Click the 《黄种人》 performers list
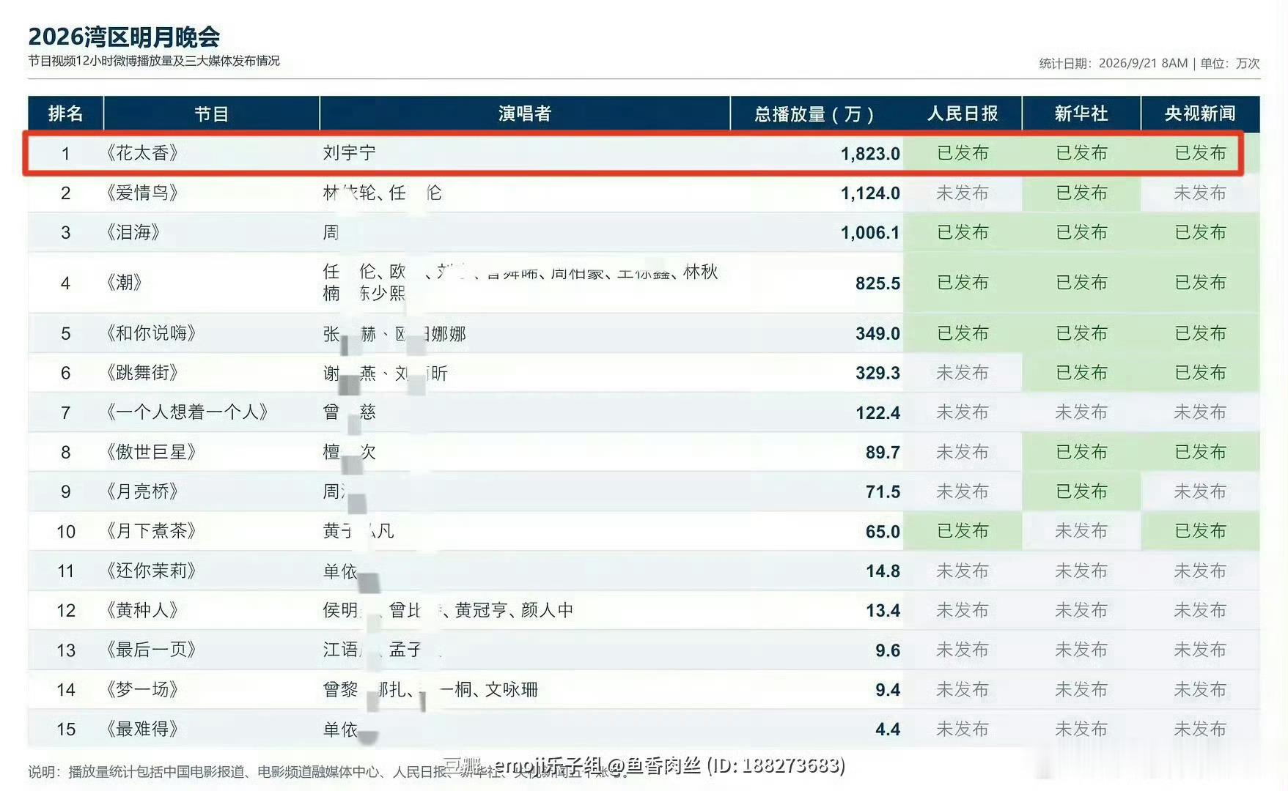Image resolution: width=1288 pixels, height=791 pixels. coord(449,610)
